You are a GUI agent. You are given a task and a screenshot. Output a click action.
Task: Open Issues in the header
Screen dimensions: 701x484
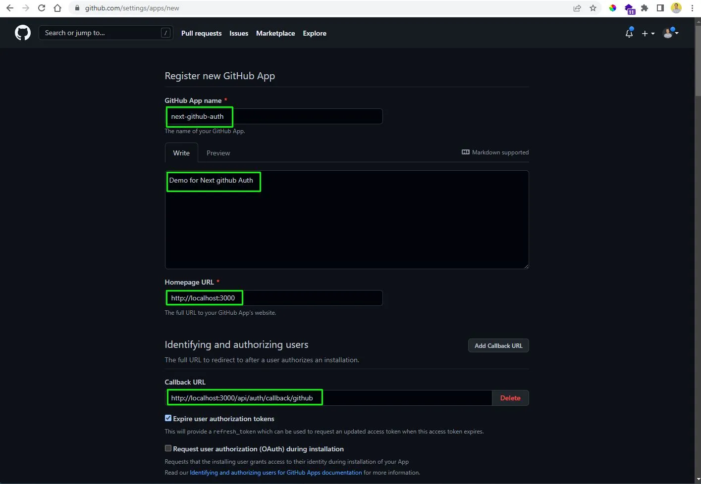239,33
